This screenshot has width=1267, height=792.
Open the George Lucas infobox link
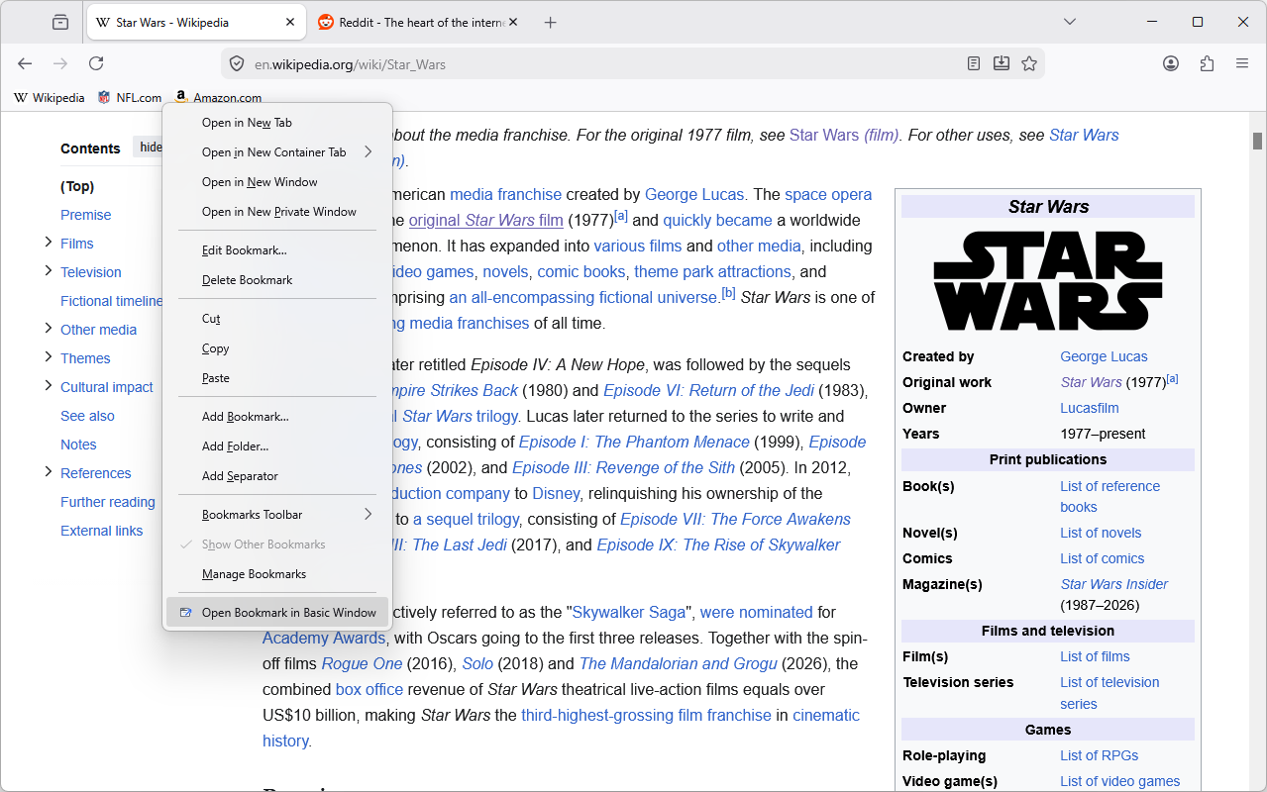(x=1104, y=356)
